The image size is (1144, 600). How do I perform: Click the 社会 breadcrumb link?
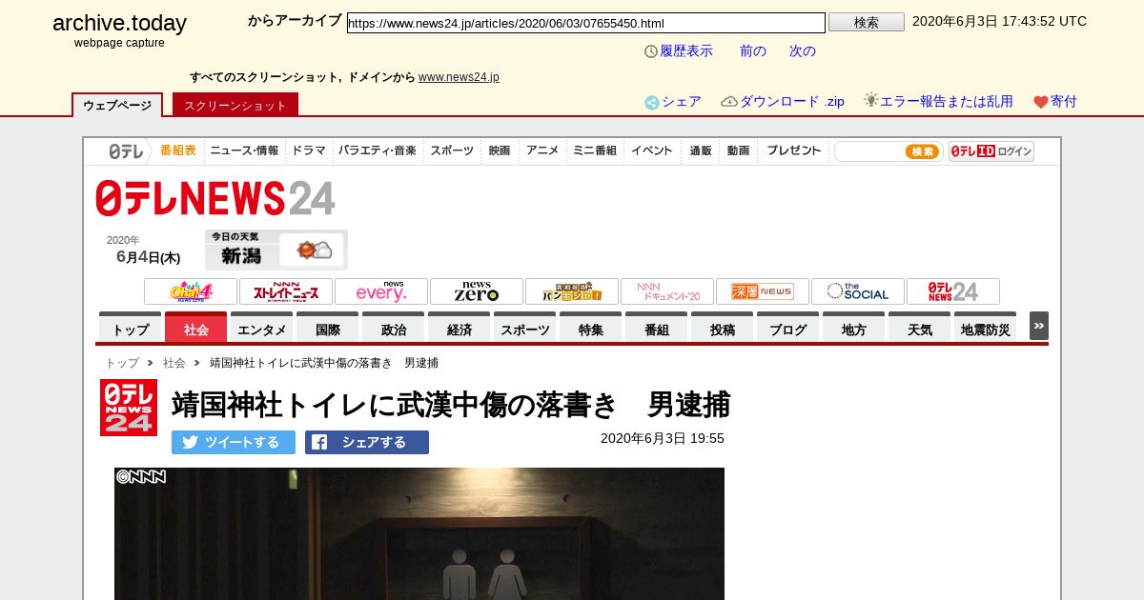click(x=174, y=363)
